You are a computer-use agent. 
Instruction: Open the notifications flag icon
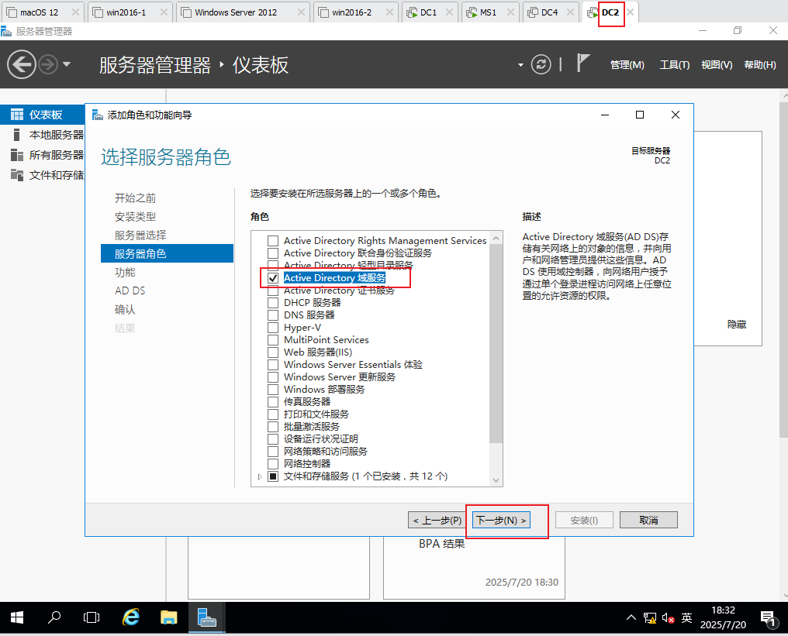click(x=582, y=64)
